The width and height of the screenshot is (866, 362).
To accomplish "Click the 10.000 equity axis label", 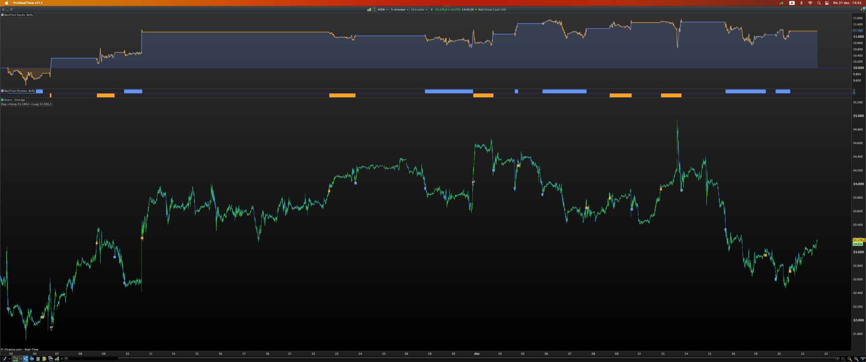I will [x=858, y=68].
